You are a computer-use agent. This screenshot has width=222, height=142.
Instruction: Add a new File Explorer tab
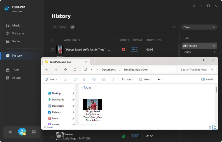click(95, 62)
